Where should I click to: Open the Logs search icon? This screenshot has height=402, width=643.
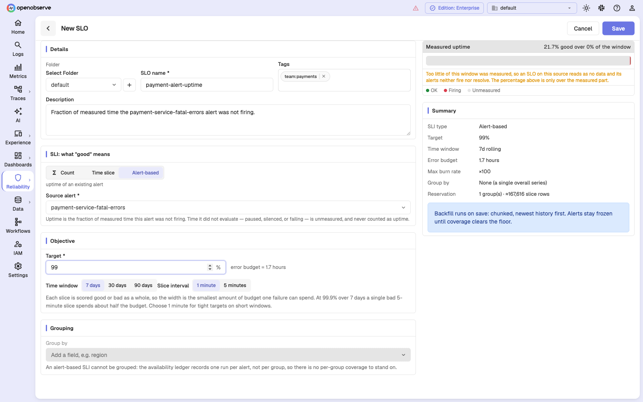(18, 45)
